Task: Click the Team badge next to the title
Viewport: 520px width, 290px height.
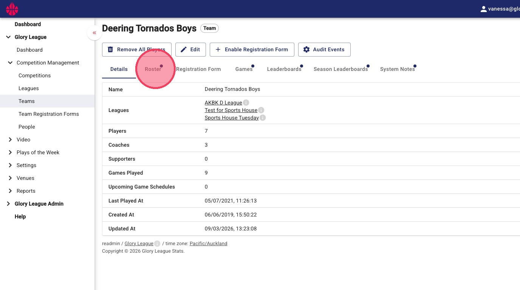Action: pyautogui.click(x=209, y=28)
